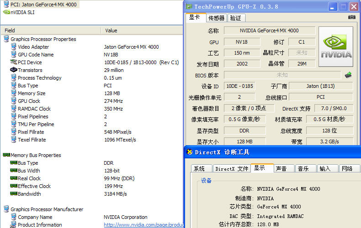Viewport: 361px width, 228px height.
Task: Switch to the 传感器 tab in GPU-Z
Action: [x=217, y=18]
